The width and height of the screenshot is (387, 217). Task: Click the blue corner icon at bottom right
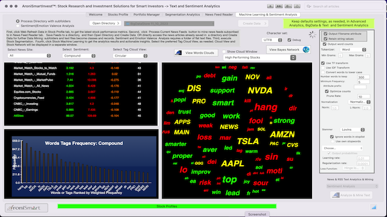374,207
